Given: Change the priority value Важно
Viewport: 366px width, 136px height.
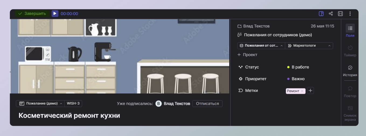Looking at the screenshot, I should (x=296, y=79).
